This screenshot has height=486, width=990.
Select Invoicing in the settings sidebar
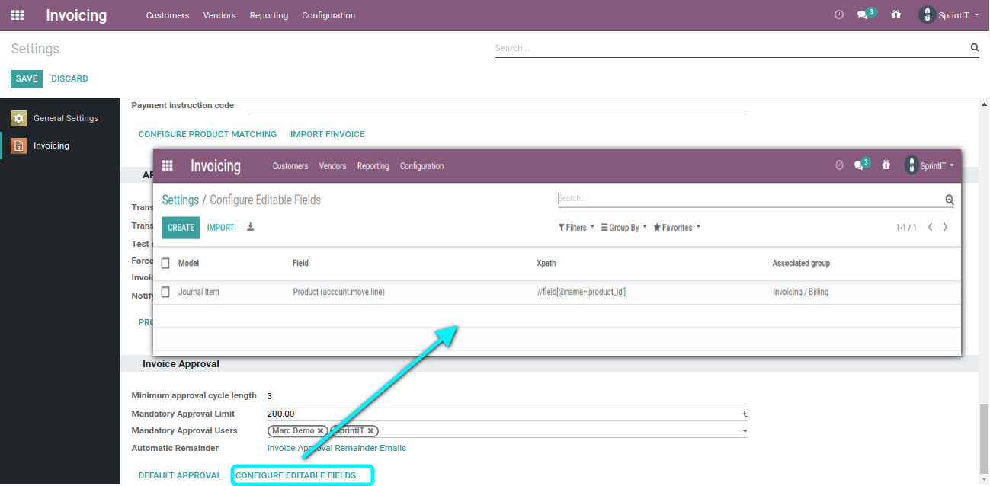(51, 145)
